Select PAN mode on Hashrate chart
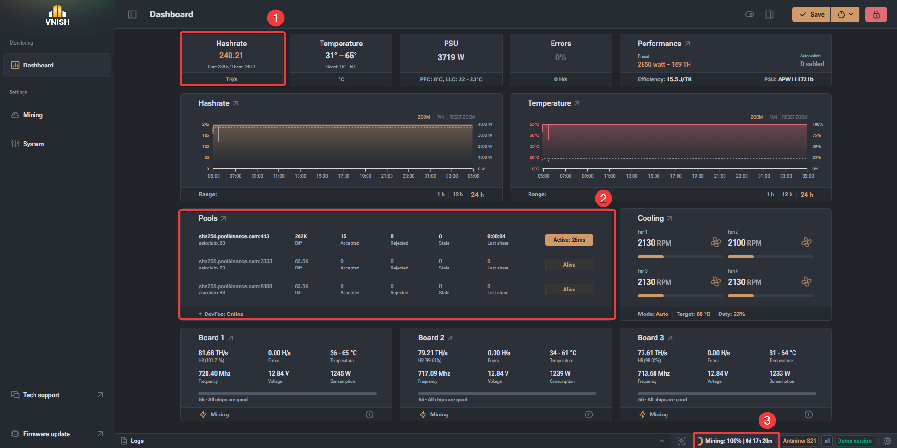 pos(440,117)
